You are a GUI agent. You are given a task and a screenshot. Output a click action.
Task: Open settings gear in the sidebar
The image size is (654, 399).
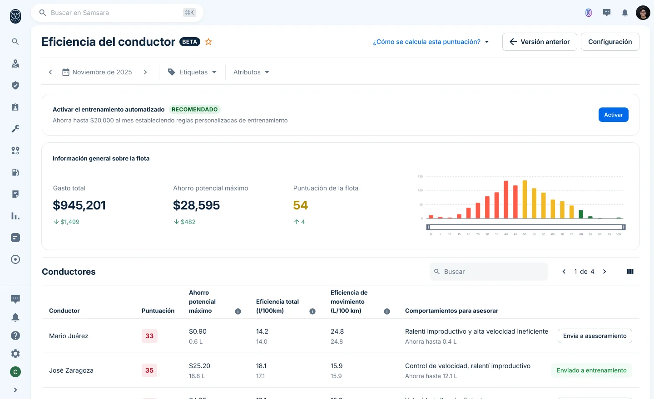tap(15, 354)
